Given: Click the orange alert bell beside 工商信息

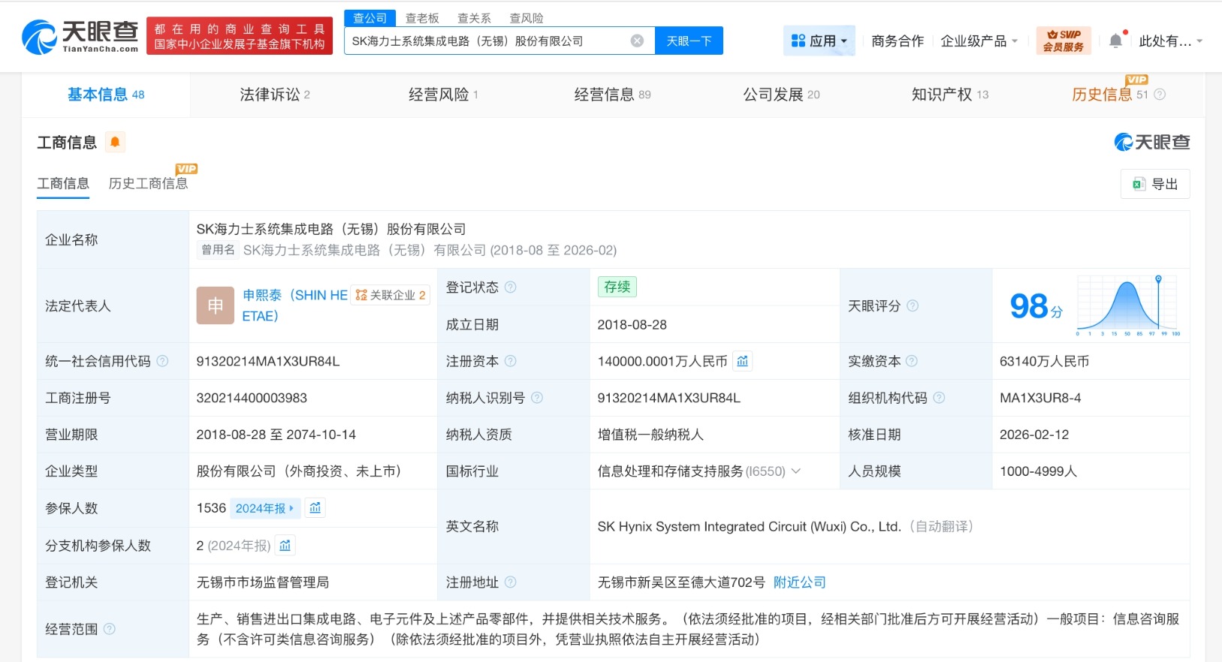Looking at the screenshot, I should [115, 142].
